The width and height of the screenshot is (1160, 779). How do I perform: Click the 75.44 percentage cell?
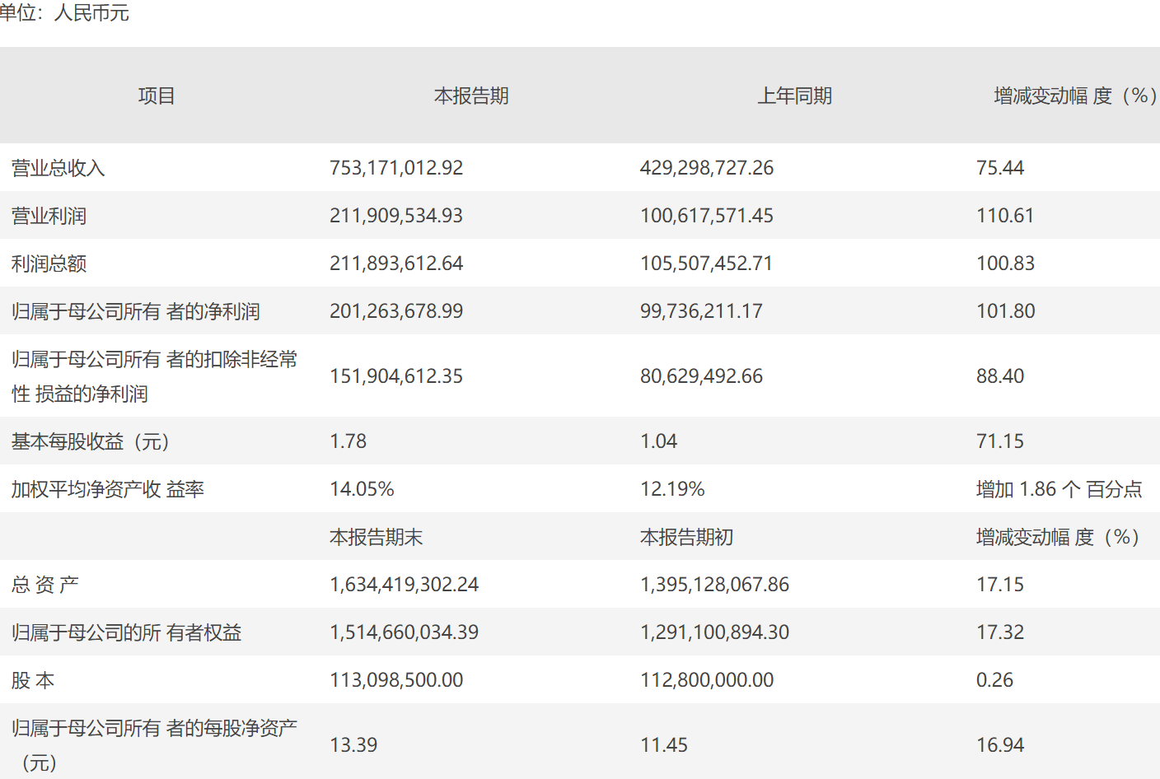pos(1000,168)
